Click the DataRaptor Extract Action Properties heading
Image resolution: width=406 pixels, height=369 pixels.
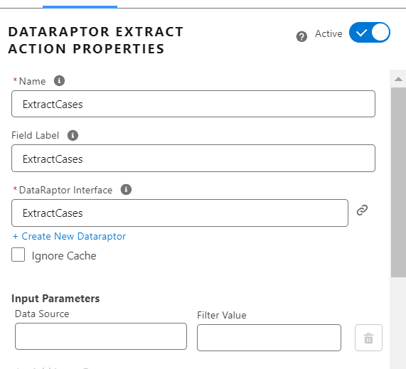pyautogui.click(x=96, y=40)
